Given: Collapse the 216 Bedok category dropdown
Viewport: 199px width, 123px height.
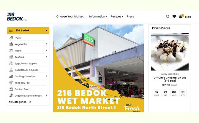Looking at the screenshot, I should pyautogui.click(x=46, y=31).
